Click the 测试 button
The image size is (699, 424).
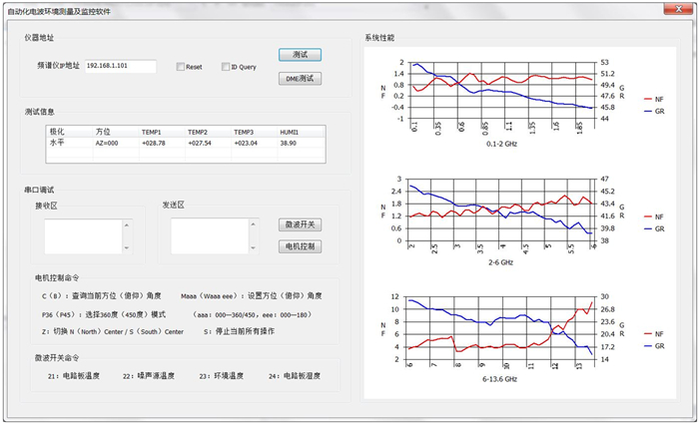coord(300,54)
